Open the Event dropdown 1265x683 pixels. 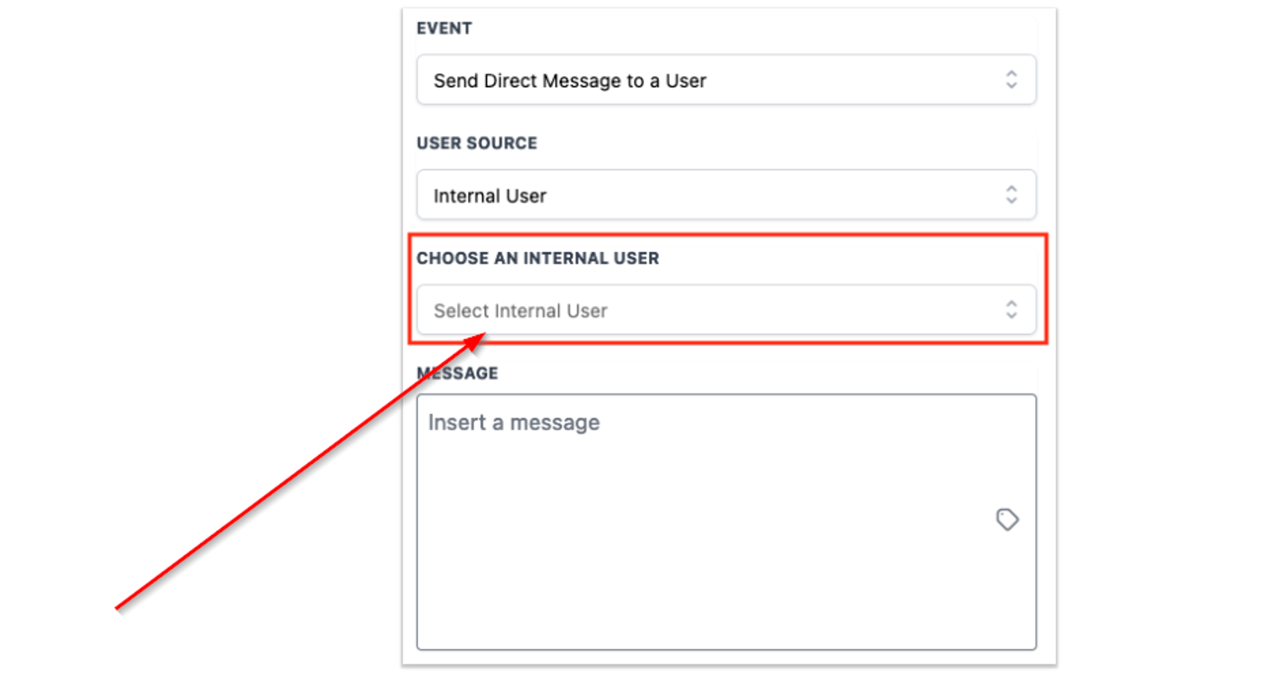point(726,80)
